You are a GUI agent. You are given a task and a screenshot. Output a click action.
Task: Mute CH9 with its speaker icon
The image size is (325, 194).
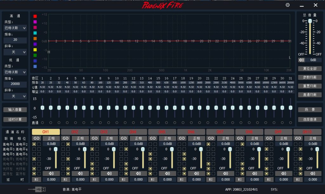tap(283, 173)
